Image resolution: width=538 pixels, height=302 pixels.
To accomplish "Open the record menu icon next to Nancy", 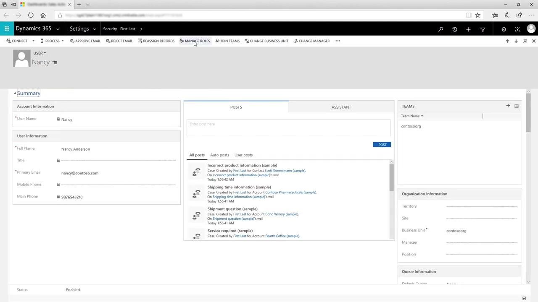I will coord(55,62).
